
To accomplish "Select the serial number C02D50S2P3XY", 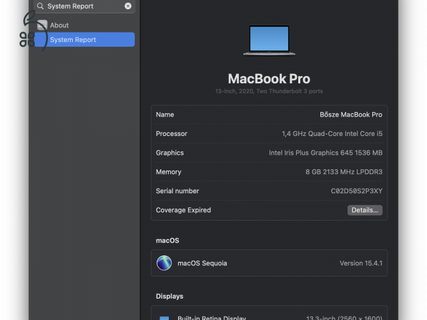I will pos(356,191).
